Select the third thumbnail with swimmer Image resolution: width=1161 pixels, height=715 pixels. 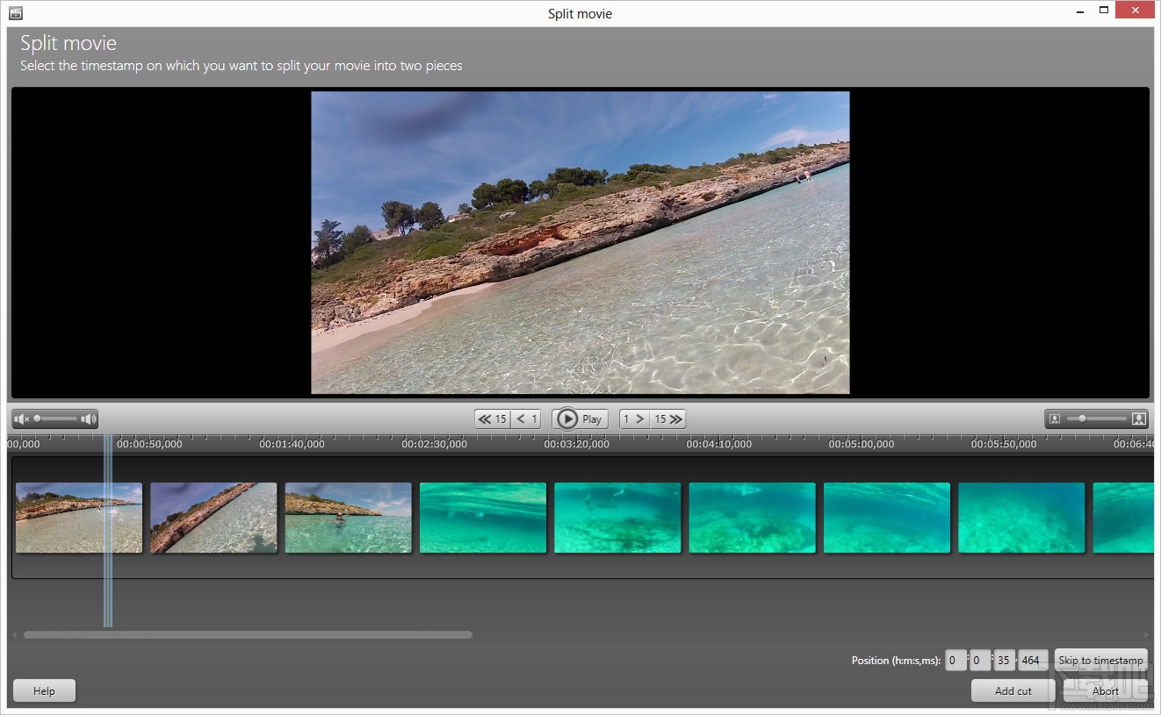[x=348, y=518]
